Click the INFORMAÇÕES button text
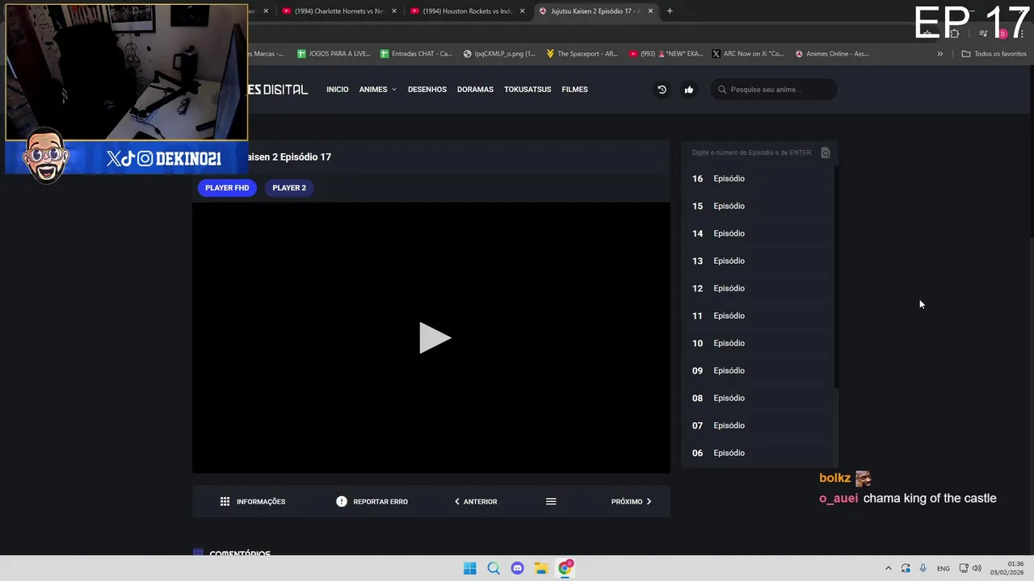1034x581 pixels. 261,502
